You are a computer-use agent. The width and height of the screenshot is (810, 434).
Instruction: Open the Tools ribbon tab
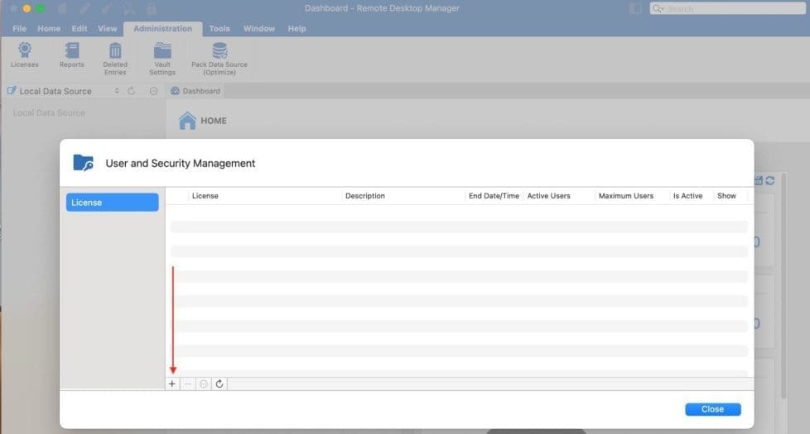(219, 29)
